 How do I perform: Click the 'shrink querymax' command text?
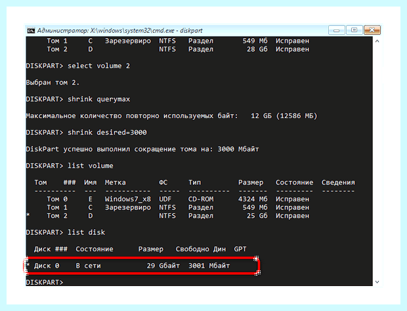98,99
